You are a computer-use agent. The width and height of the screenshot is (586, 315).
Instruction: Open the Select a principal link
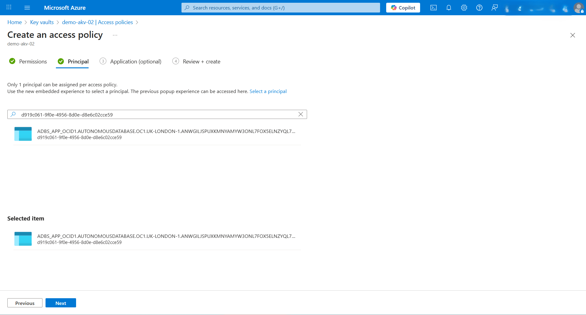268,91
